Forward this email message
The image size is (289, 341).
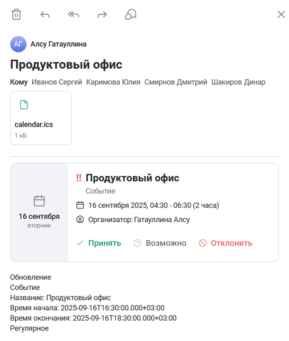pos(102,15)
